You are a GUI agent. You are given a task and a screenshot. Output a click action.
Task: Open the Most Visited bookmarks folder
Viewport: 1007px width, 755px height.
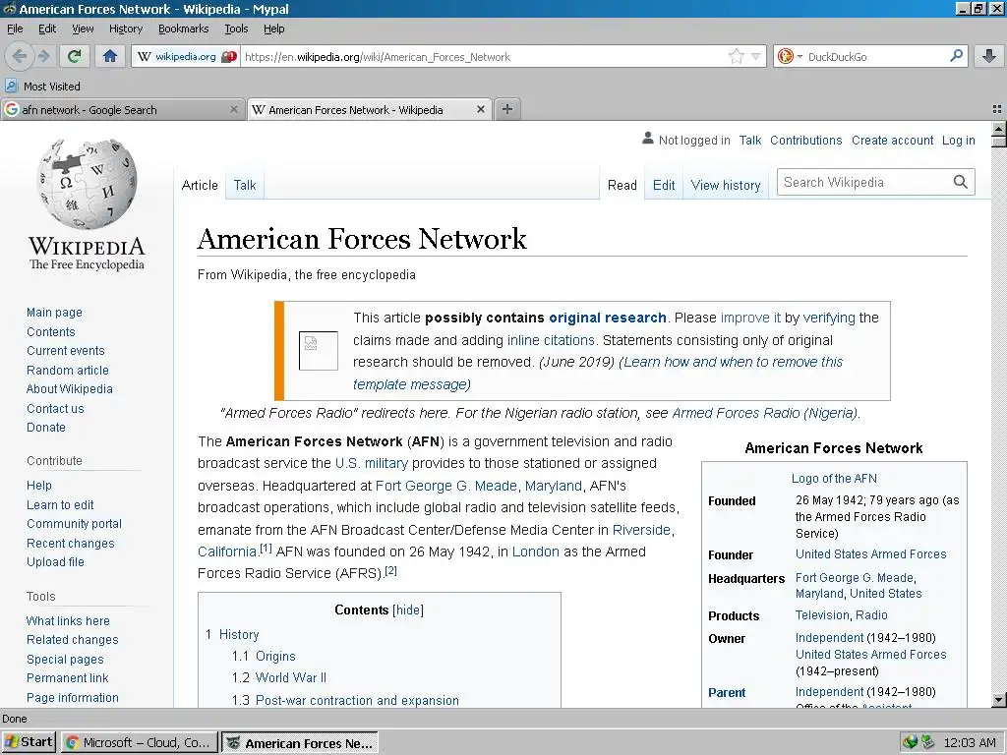point(43,87)
